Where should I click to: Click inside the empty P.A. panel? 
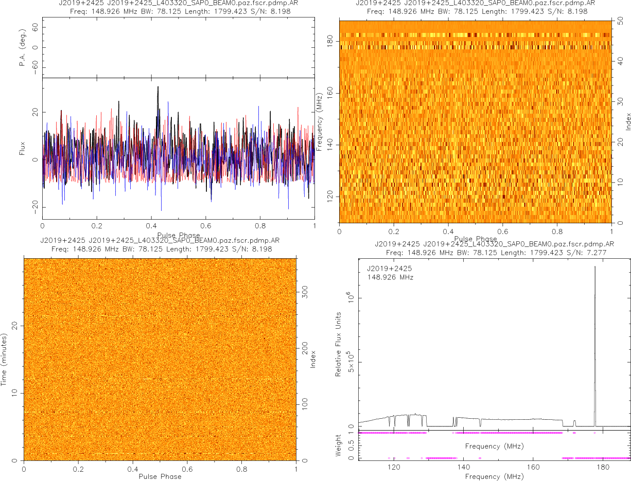pos(178,48)
